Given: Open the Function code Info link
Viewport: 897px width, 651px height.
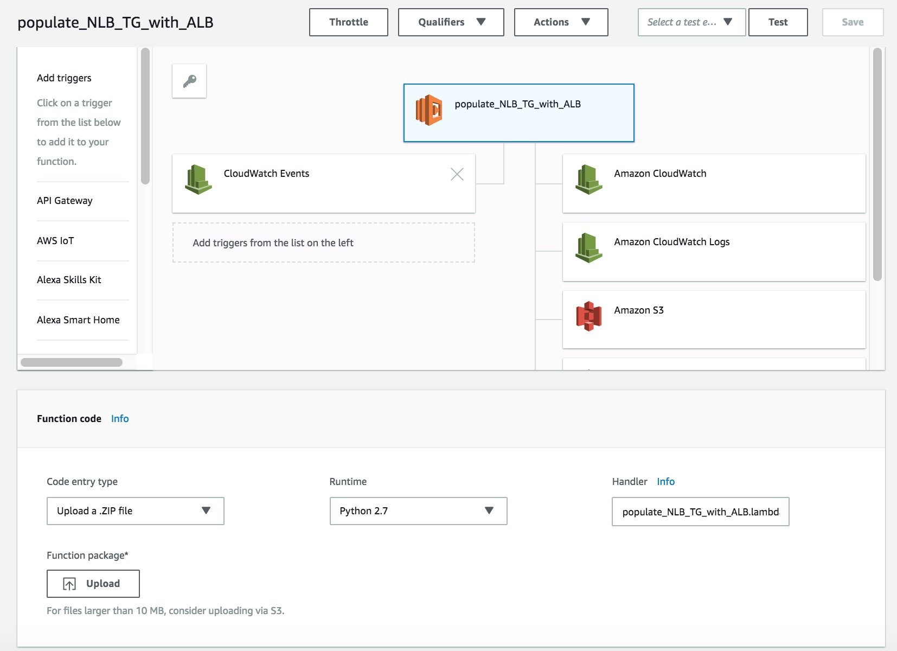Looking at the screenshot, I should (120, 419).
